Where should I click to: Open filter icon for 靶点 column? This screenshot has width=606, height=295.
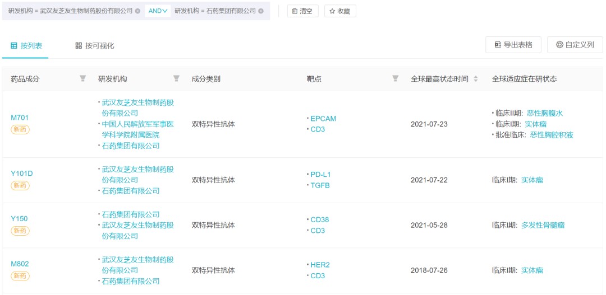[x=396, y=79]
